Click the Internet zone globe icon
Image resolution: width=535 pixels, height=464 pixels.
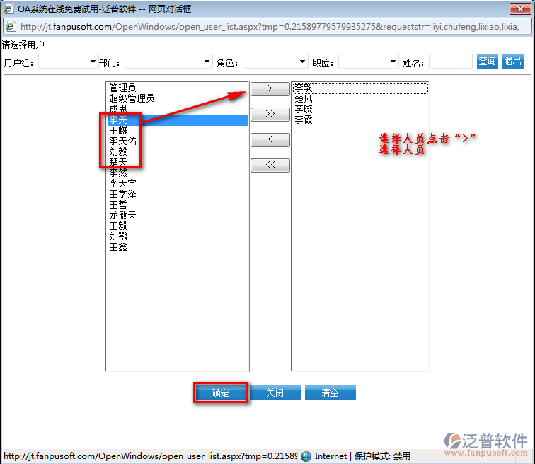pos(306,456)
